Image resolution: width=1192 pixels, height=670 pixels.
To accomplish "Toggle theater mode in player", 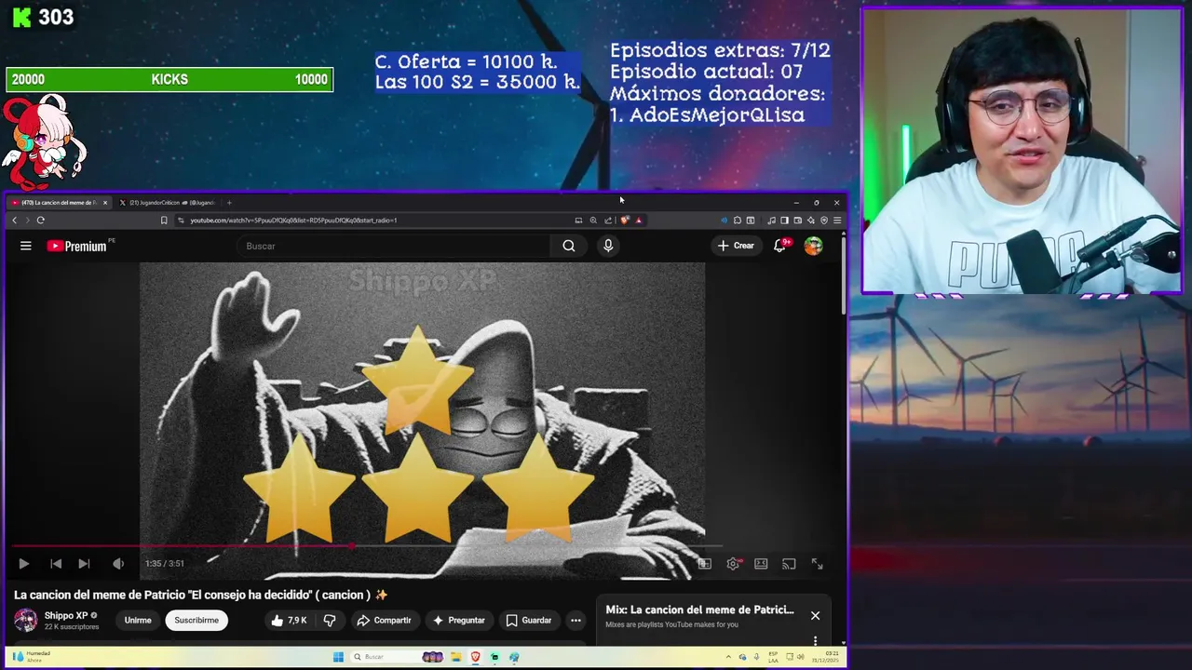I will tap(761, 563).
